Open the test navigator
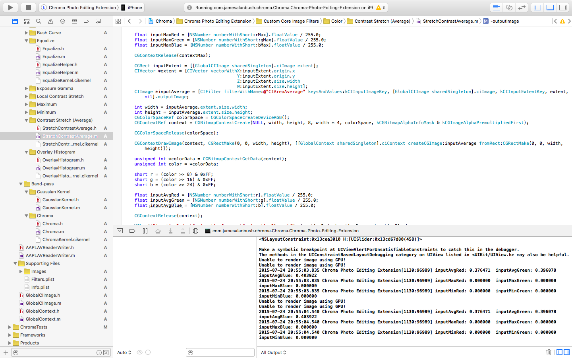Screen dimensions: 572x358 click(x=62, y=21)
